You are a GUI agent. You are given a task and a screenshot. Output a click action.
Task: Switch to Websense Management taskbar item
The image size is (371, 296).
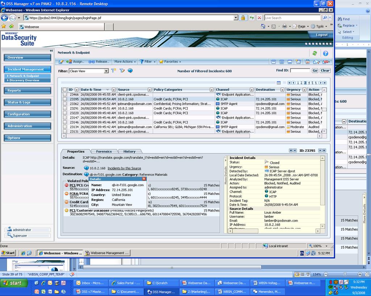coord(108,253)
